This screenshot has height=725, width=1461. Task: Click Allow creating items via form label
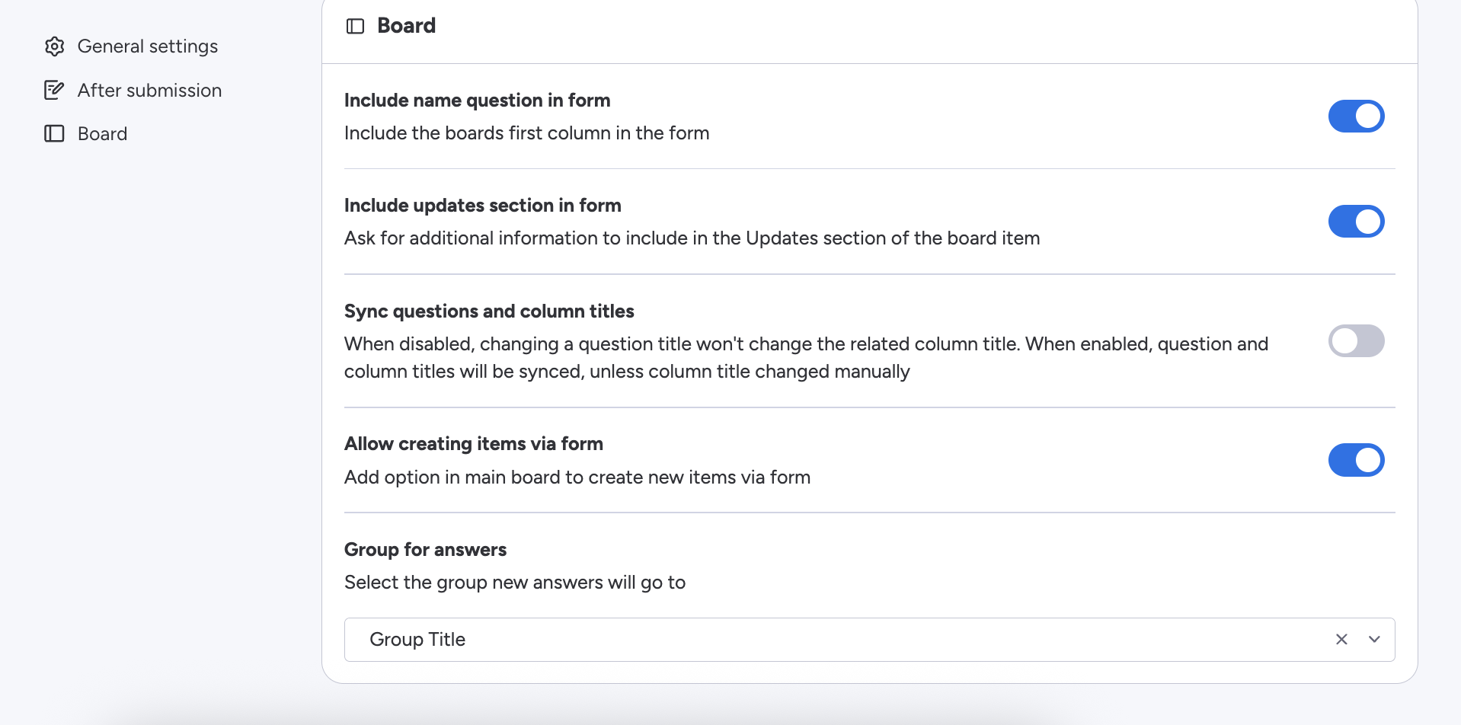(x=474, y=444)
